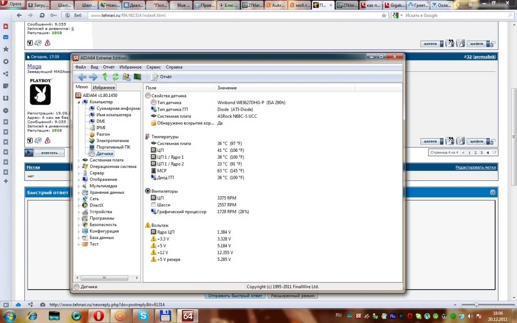Collapse the Компьютер tree node
The height and width of the screenshot is (323, 517).
pyautogui.click(x=79, y=102)
